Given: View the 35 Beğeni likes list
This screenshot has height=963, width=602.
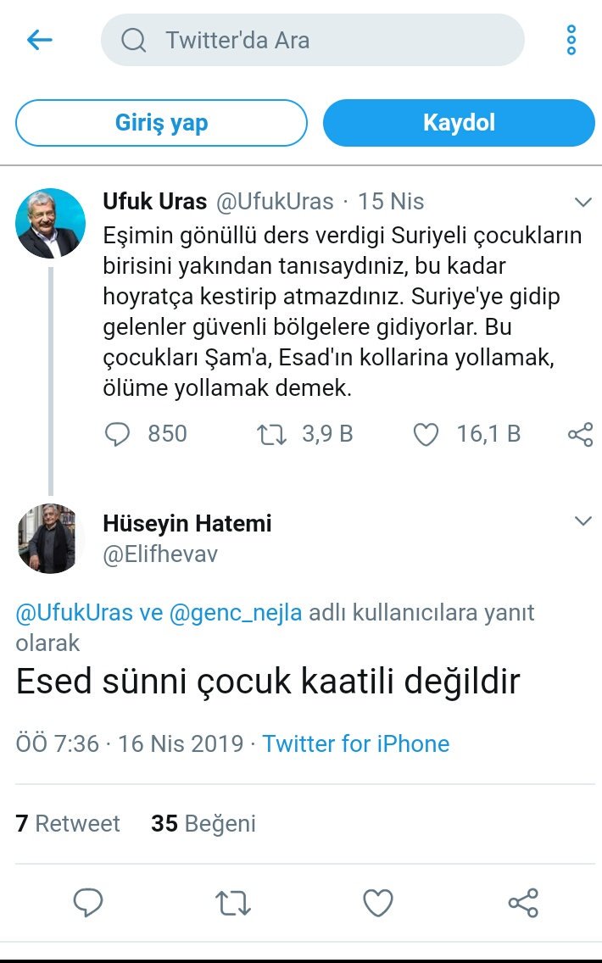Looking at the screenshot, I should pyautogui.click(x=203, y=823).
